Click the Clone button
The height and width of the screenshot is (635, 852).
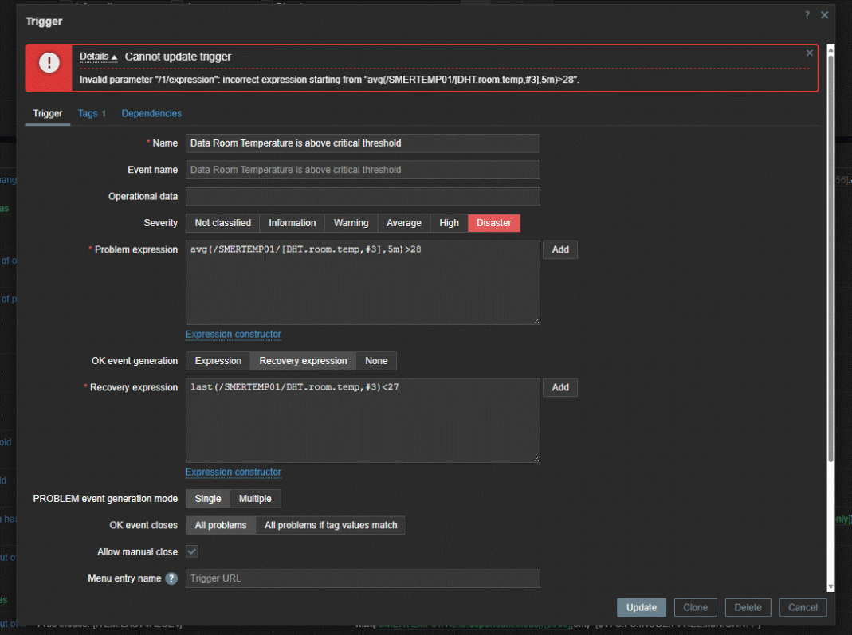point(695,607)
